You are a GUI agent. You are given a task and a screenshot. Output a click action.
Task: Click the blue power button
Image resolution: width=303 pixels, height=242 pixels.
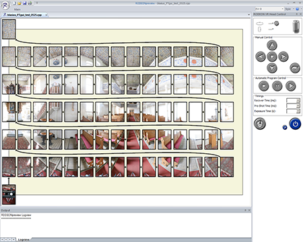coord(295,124)
